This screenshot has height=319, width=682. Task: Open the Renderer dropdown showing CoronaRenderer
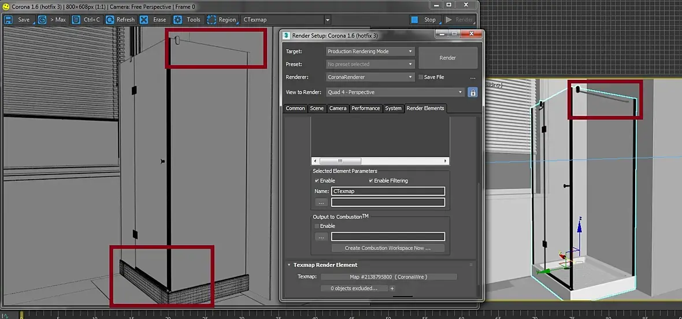(370, 77)
